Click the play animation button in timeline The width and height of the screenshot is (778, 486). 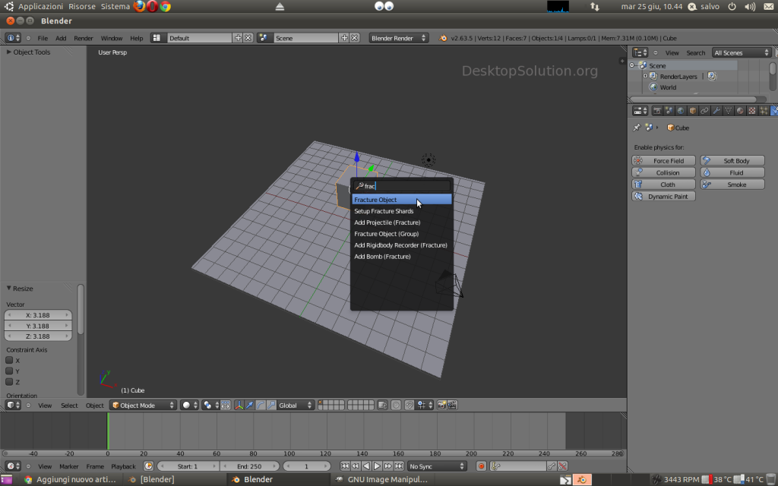pos(378,466)
